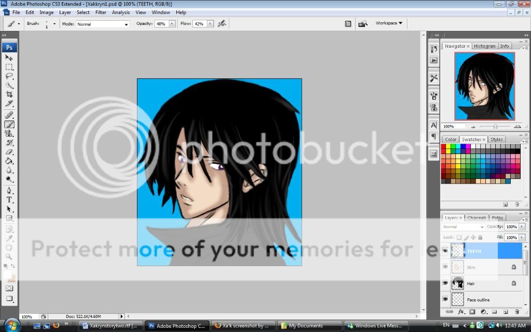Hide the Face outline layer
The width and height of the screenshot is (531, 332).
pyautogui.click(x=445, y=300)
